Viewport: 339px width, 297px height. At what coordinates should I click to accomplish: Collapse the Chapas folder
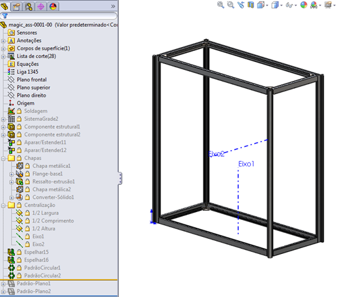pyautogui.click(x=3, y=159)
